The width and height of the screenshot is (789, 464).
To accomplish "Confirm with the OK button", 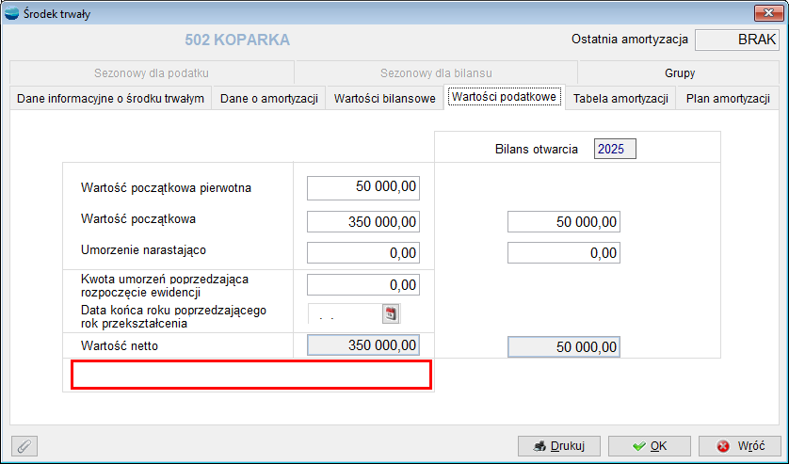I will click(x=649, y=446).
